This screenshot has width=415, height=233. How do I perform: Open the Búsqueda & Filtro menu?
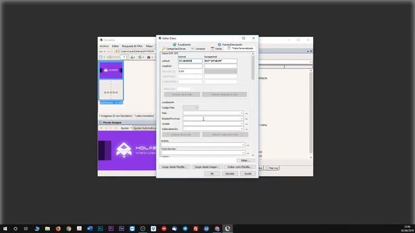(x=132, y=46)
